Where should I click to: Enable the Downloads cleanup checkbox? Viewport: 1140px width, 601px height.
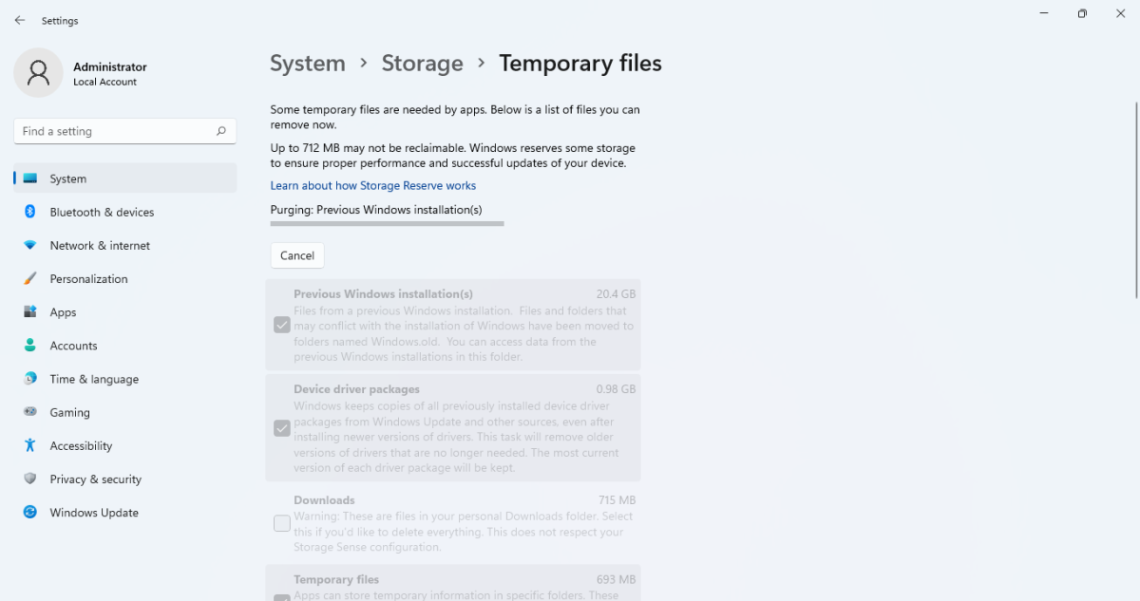pos(281,523)
